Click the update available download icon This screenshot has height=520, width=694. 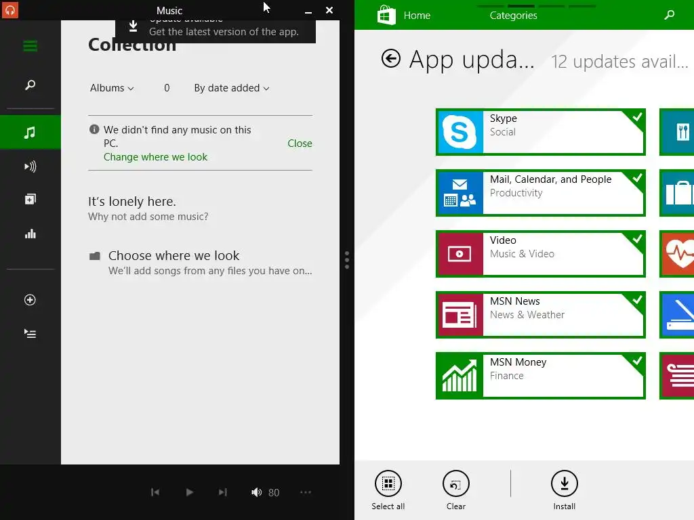[x=133, y=26]
